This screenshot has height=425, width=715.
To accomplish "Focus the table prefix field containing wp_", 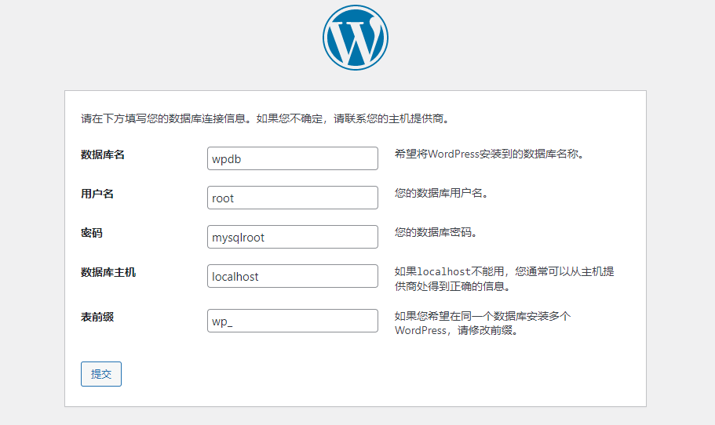I will (292, 321).
